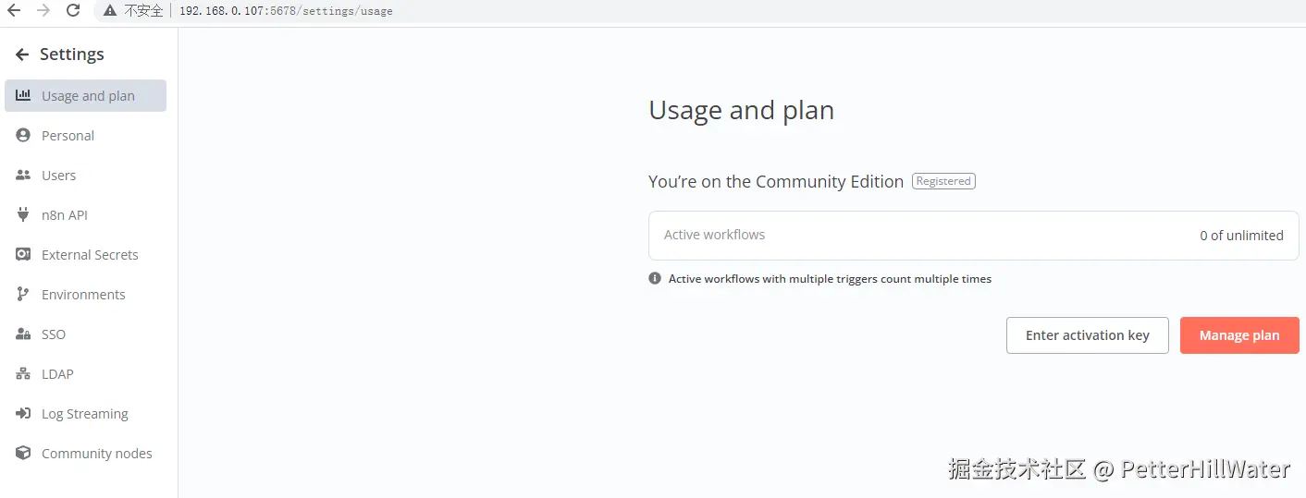Open Personal settings
This screenshot has height=498, width=1306.
(x=85, y=136)
